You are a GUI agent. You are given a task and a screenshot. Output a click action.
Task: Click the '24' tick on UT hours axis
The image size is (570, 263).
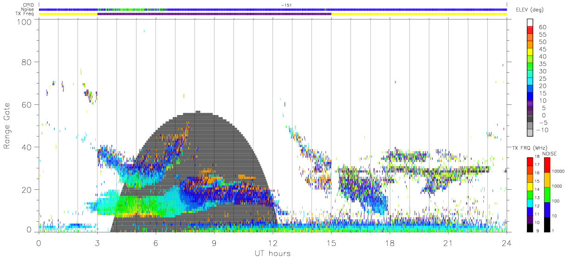pos(506,244)
